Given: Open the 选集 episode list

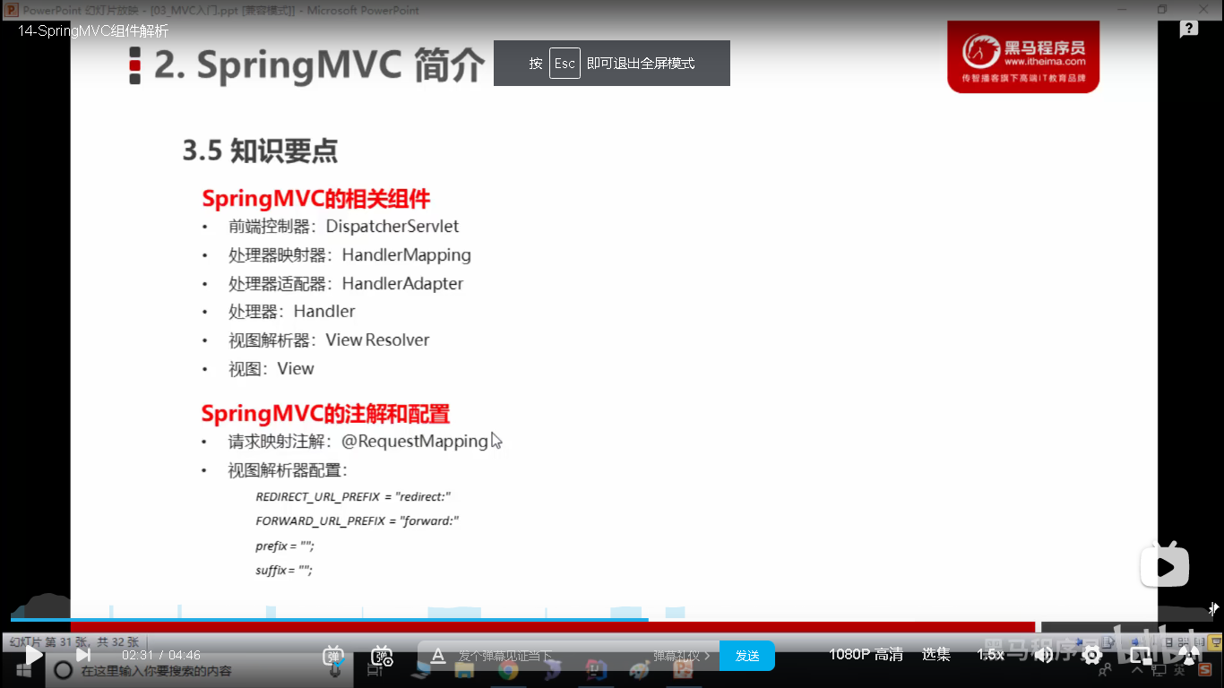Looking at the screenshot, I should pos(936,655).
